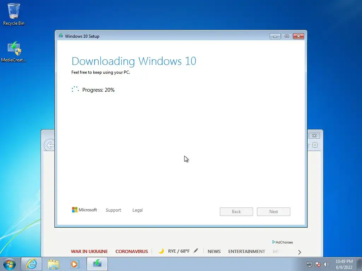This screenshot has width=362, height=271.
Task: Open the Action Center flag icon
Action: [318, 264]
